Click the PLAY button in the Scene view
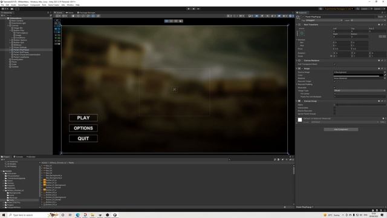The width and height of the screenshot is (387, 218). (x=83, y=118)
